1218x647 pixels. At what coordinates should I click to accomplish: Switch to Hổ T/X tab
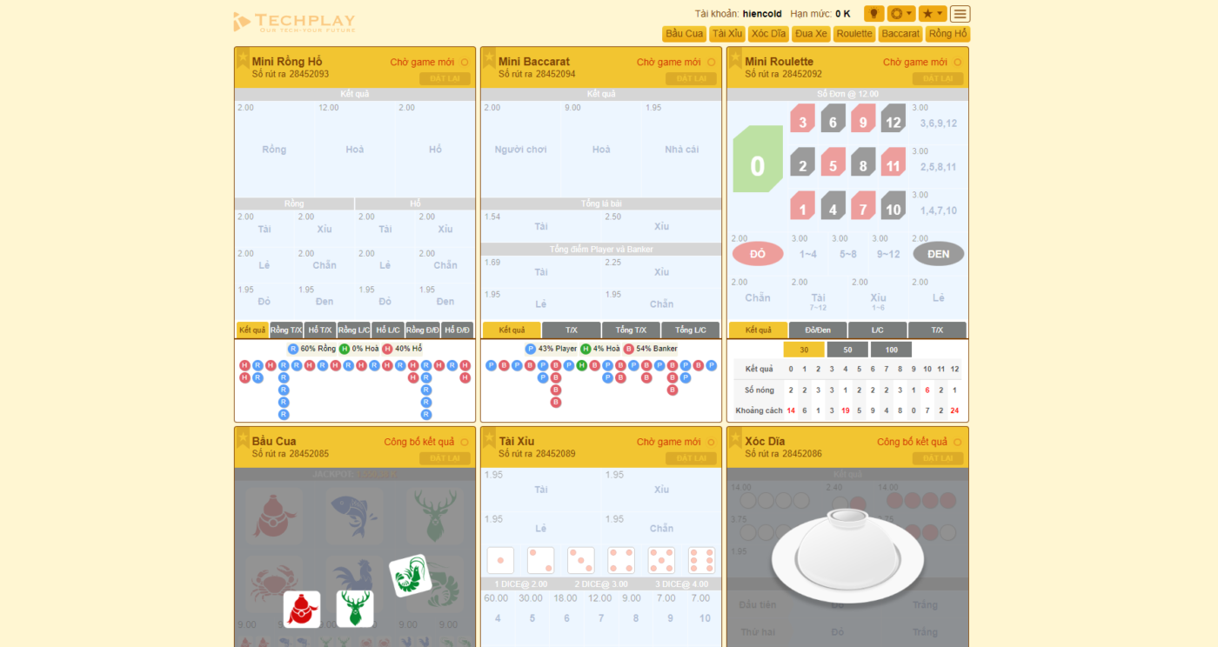coord(320,330)
